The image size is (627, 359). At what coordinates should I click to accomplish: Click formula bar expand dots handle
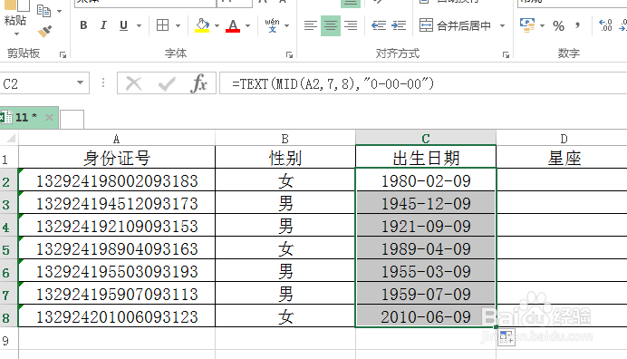coord(103,82)
